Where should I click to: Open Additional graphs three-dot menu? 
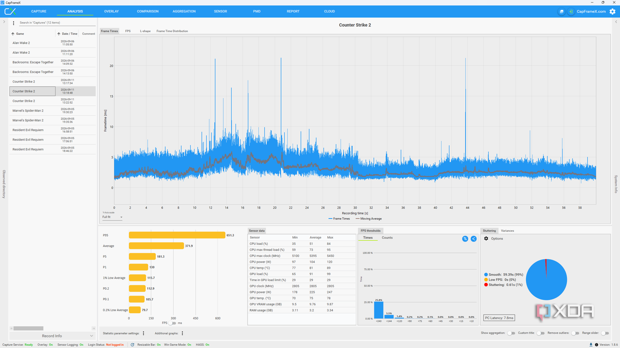coord(182,333)
